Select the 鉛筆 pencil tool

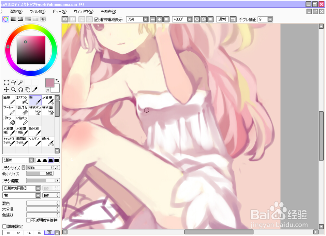(9, 100)
